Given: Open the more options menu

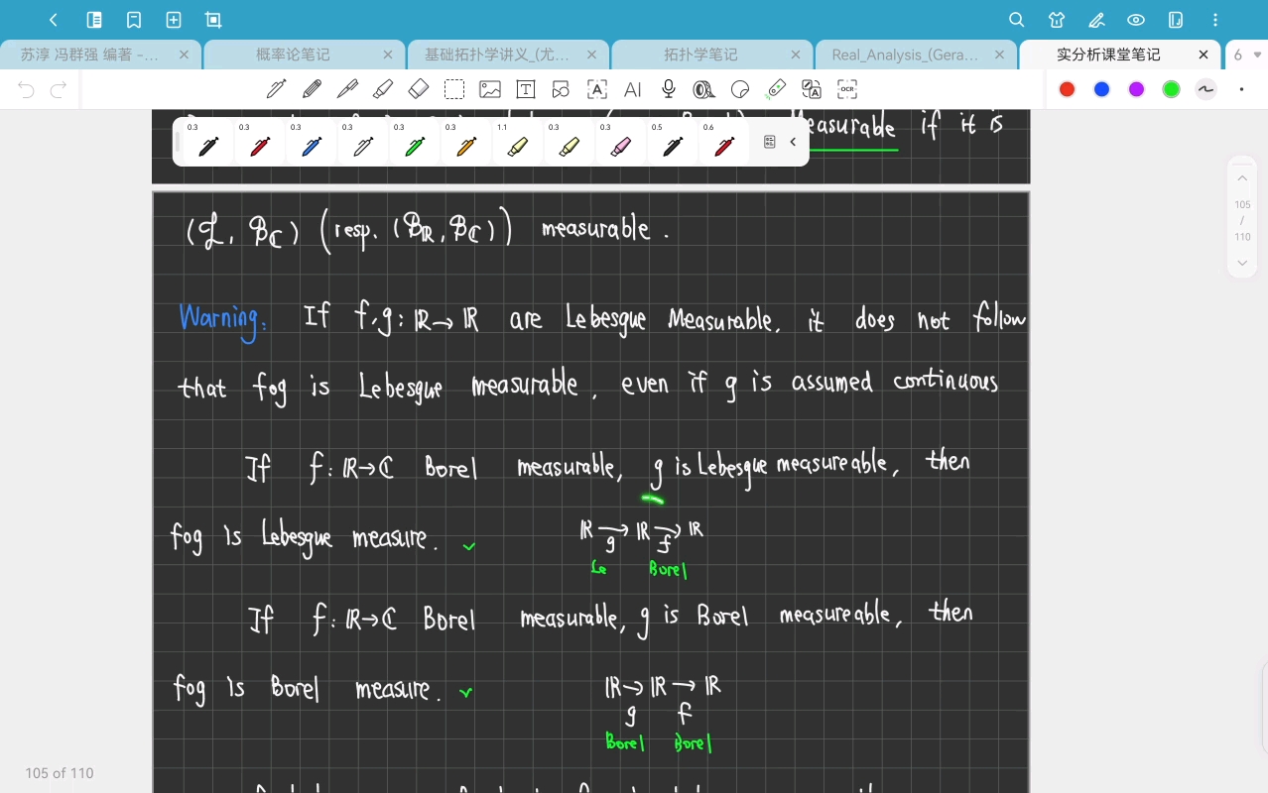Looking at the screenshot, I should click(1216, 20).
